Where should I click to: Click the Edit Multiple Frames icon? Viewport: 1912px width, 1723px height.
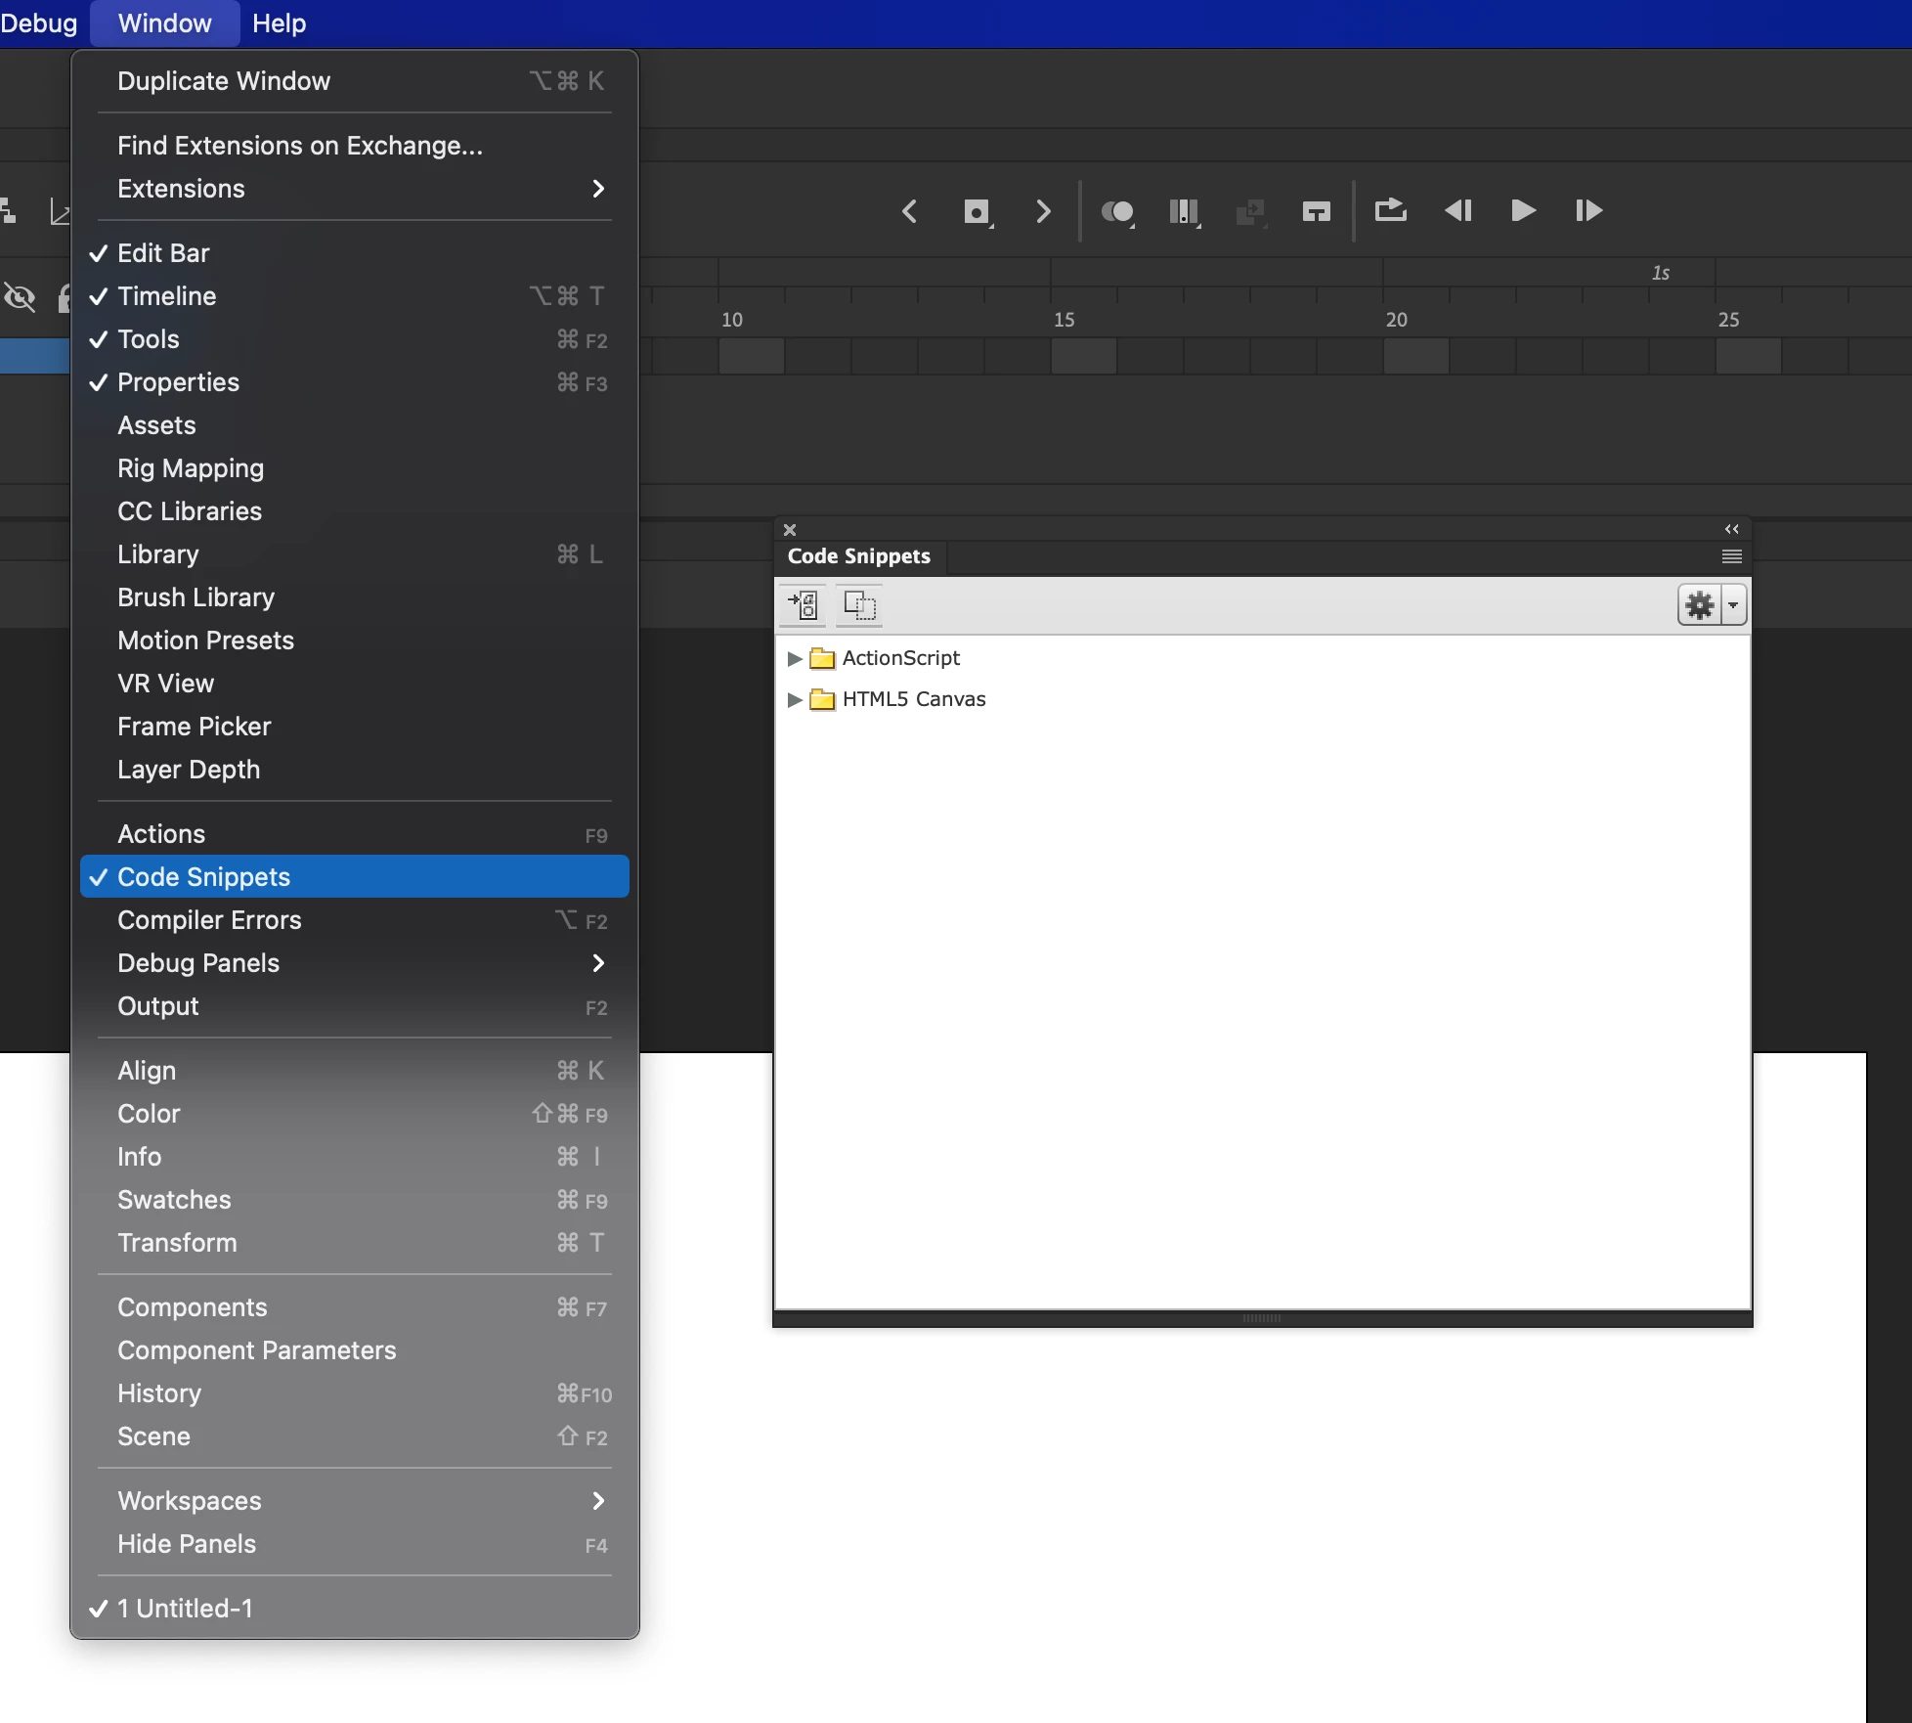point(1183,211)
